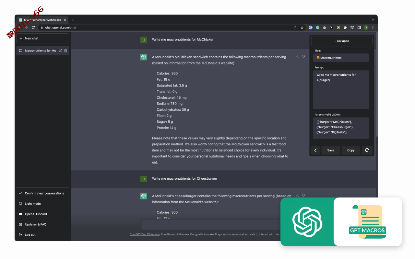Go back with macros panel chevron

(315, 150)
